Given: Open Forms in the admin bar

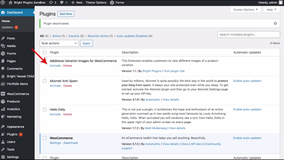Looking at the screenshot, I should click(117, 2).
